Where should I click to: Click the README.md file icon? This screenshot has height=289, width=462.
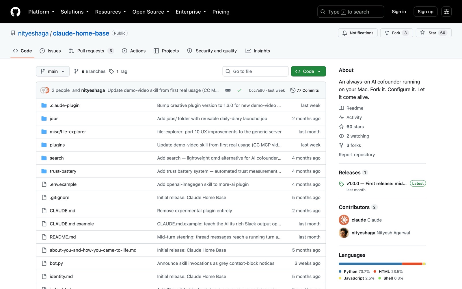coord(44,237)
